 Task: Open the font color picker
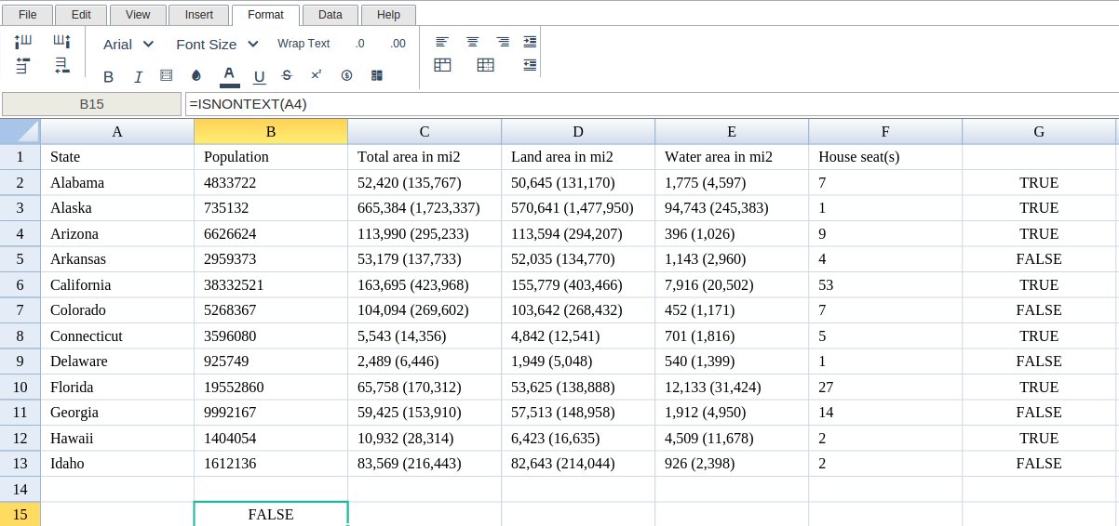coord(229,75)
